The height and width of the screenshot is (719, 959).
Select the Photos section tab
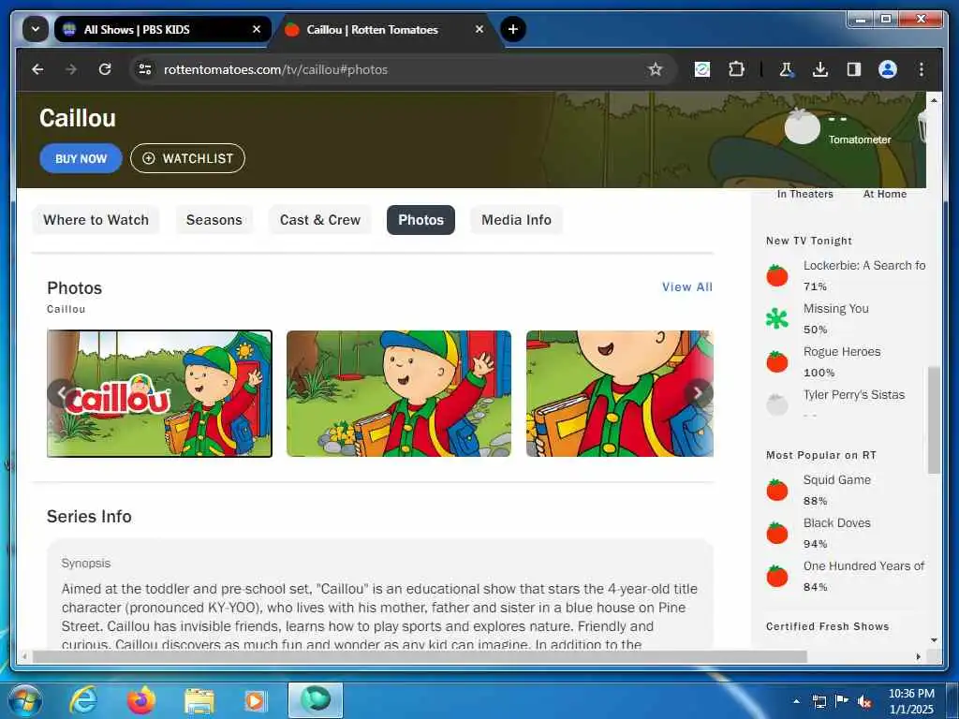[x=420, y=220]
